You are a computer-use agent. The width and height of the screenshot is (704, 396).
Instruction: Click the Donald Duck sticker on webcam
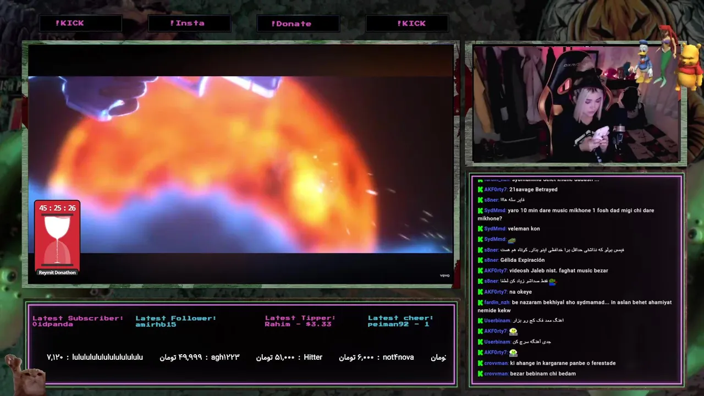click(643, 61)
